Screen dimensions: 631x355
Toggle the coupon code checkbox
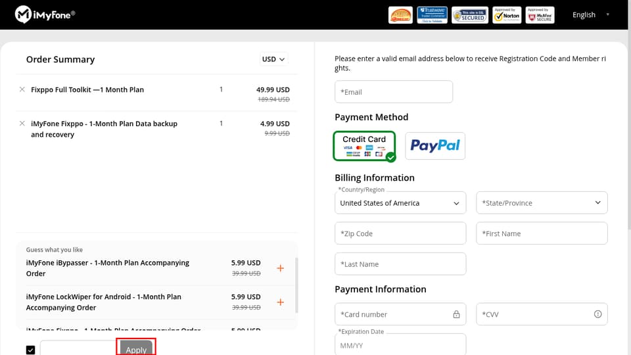coord(31,350)
